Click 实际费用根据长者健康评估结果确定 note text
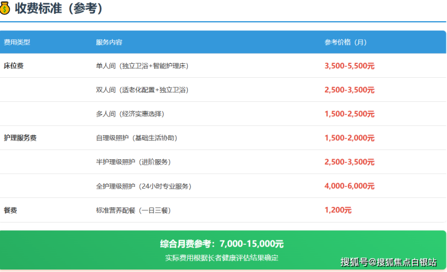This screenshot has width=447, height=272. pos(222,258)
